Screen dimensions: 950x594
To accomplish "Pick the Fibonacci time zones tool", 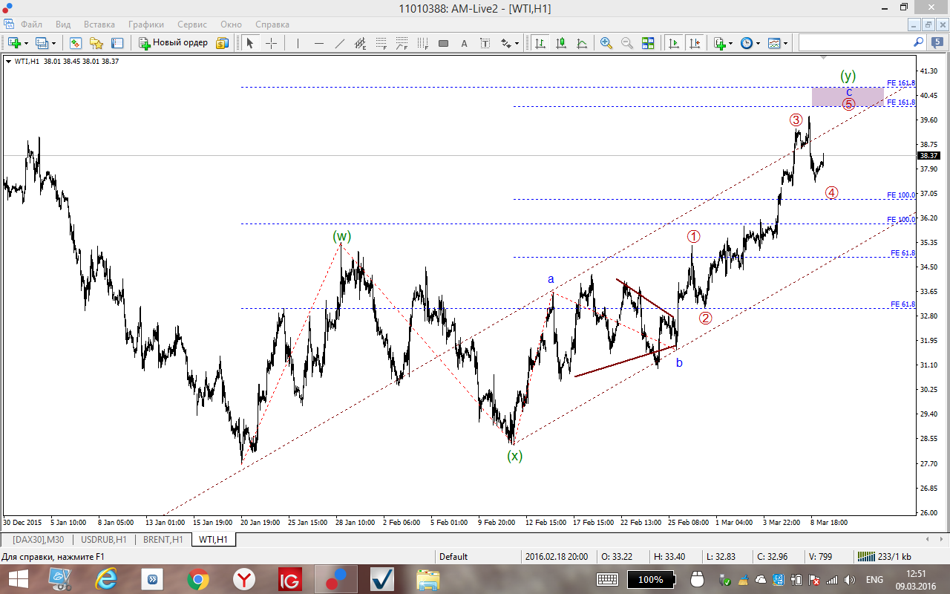I will pos(423,43).
